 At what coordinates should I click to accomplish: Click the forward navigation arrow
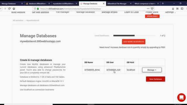(x=5, y=8)
